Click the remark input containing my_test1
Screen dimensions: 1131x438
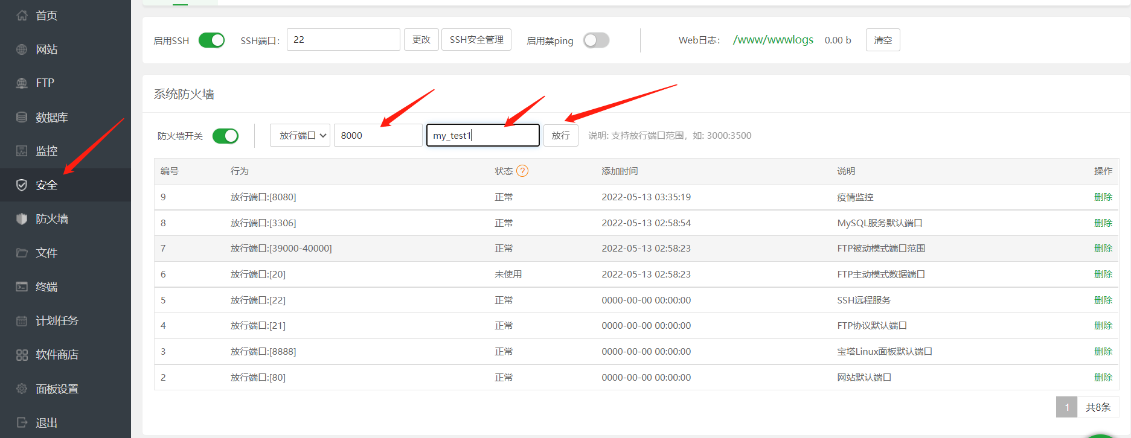[483, 135]
